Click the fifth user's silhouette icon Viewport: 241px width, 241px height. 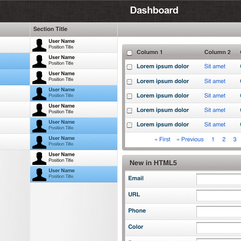[39, 110]
